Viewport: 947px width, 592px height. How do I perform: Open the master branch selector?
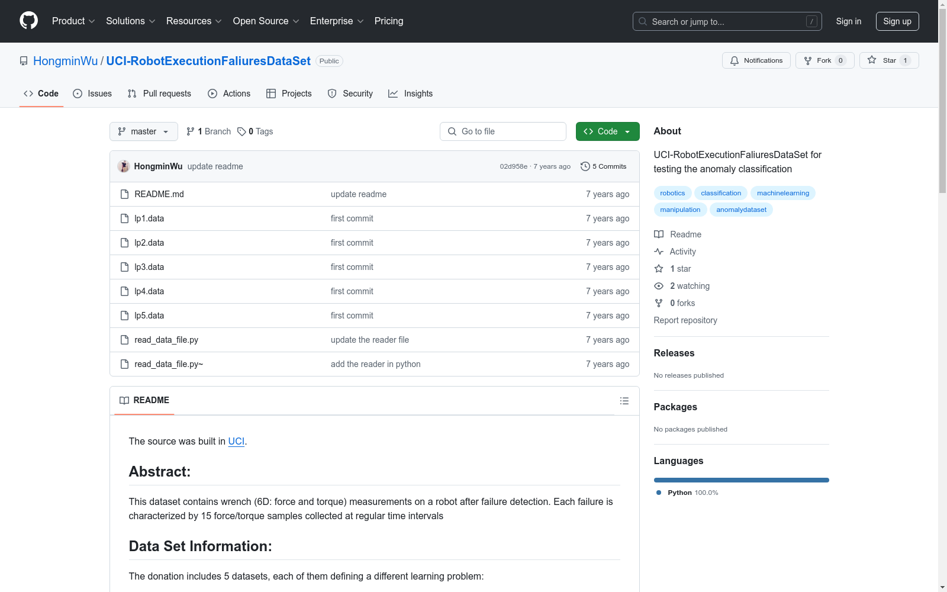pyautogui.click(x=144, y=131)
